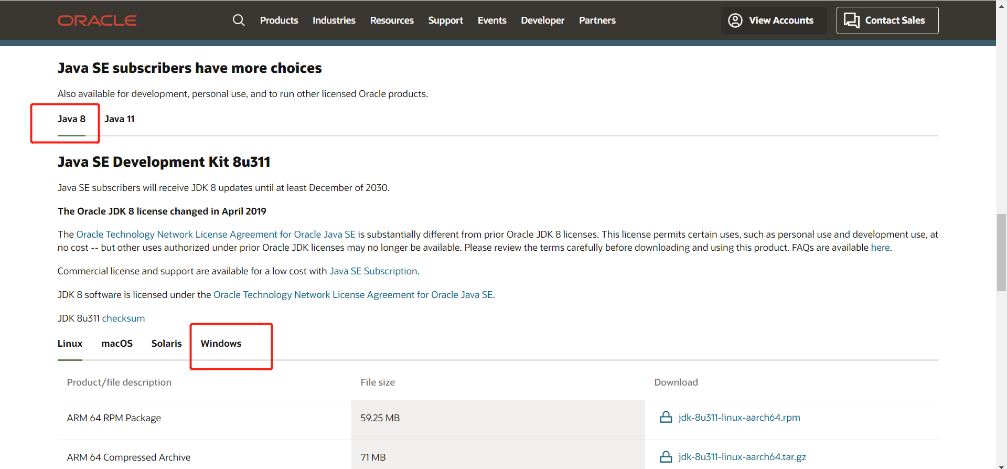Click the FAQs 'here' link
Screen dimensions: 1007x469
pyautogui.click(x=880, y=248)
